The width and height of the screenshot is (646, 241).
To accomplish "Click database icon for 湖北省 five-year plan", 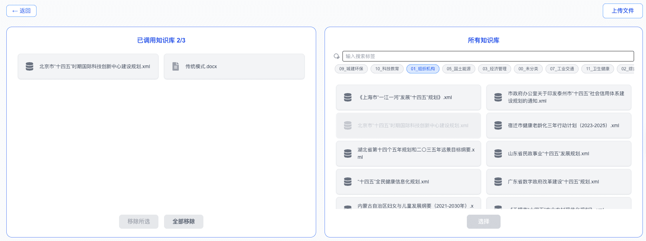I will (x=348, y=154).
